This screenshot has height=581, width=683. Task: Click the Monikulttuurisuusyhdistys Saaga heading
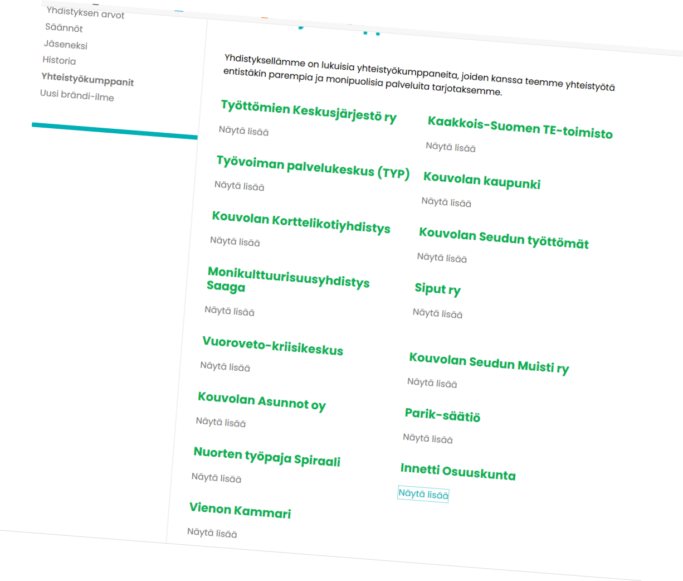(x=287, y=280)
